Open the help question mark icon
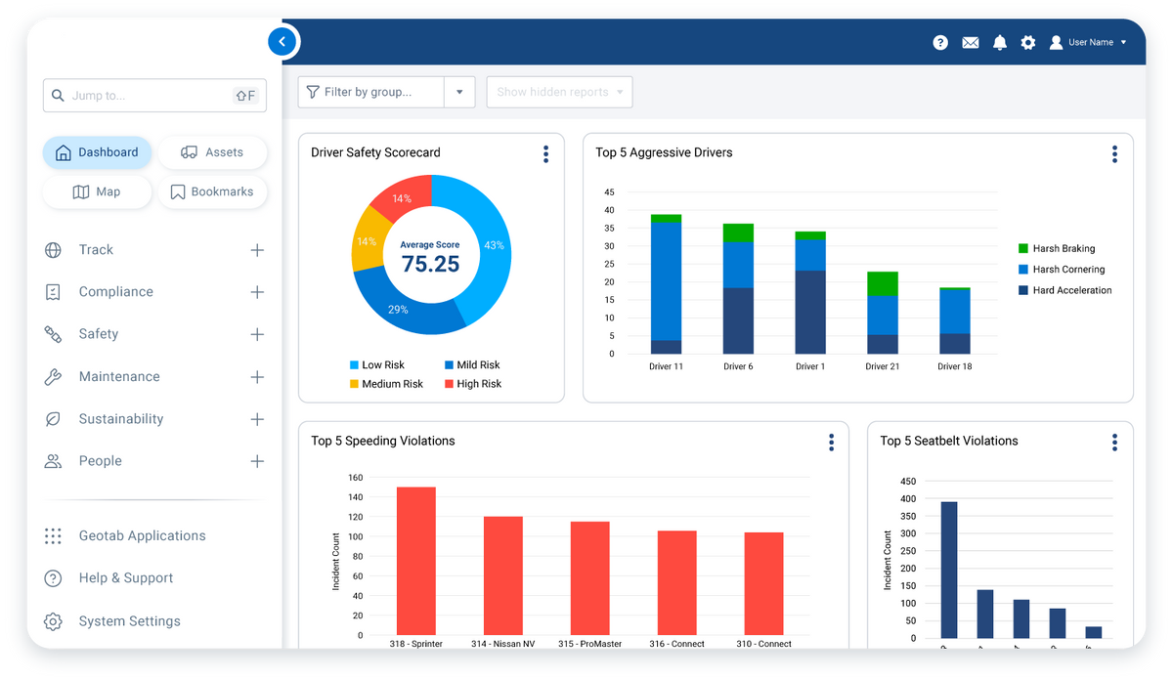Image resolution: width=1173 pixels, height=679 pixels. pos(940,43)
